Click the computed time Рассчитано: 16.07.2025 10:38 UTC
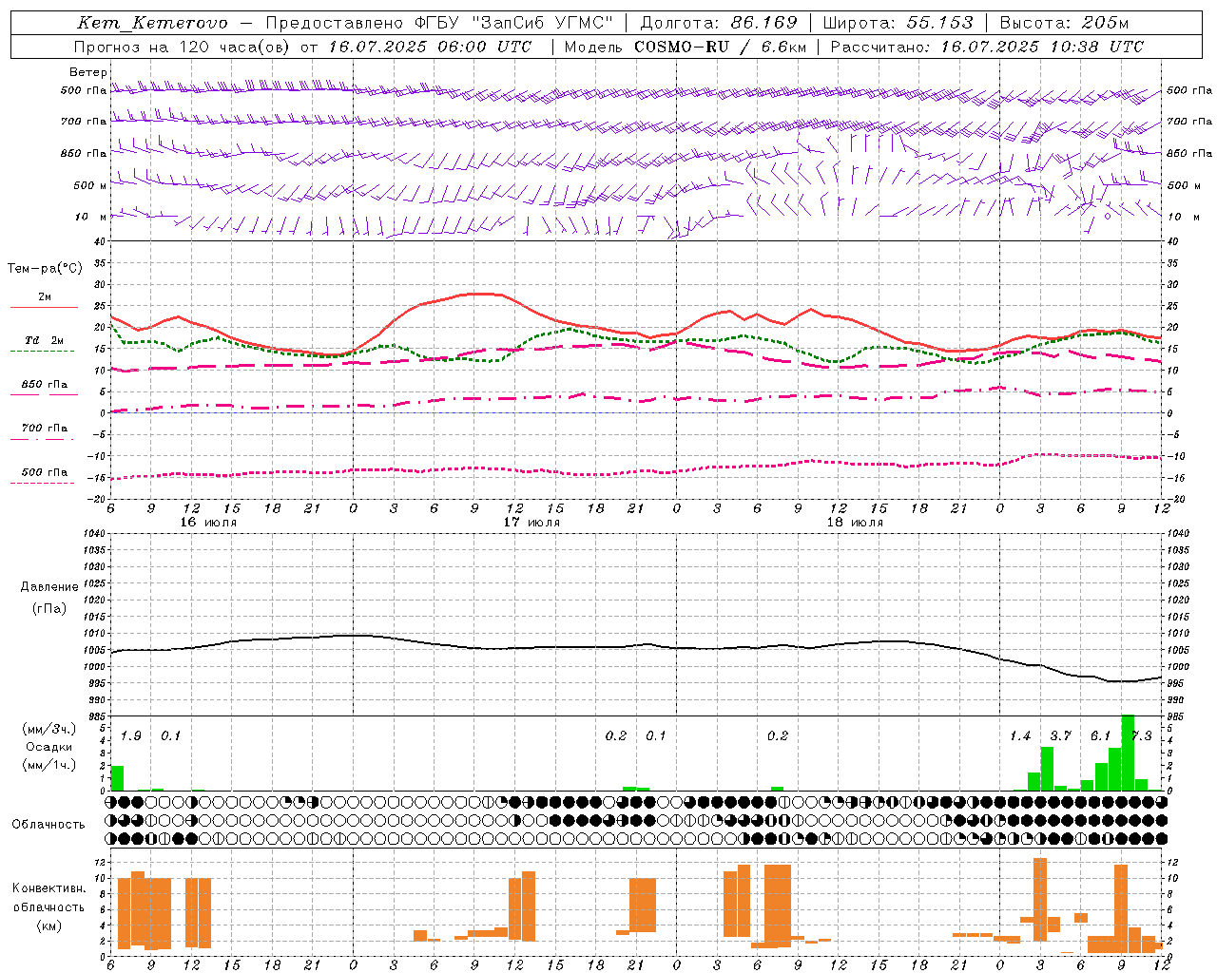Image resolution: width=1217 pixels, height=973 pixels. 987,47
